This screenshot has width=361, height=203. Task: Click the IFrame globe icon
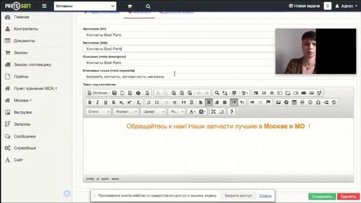coord(334,103)
